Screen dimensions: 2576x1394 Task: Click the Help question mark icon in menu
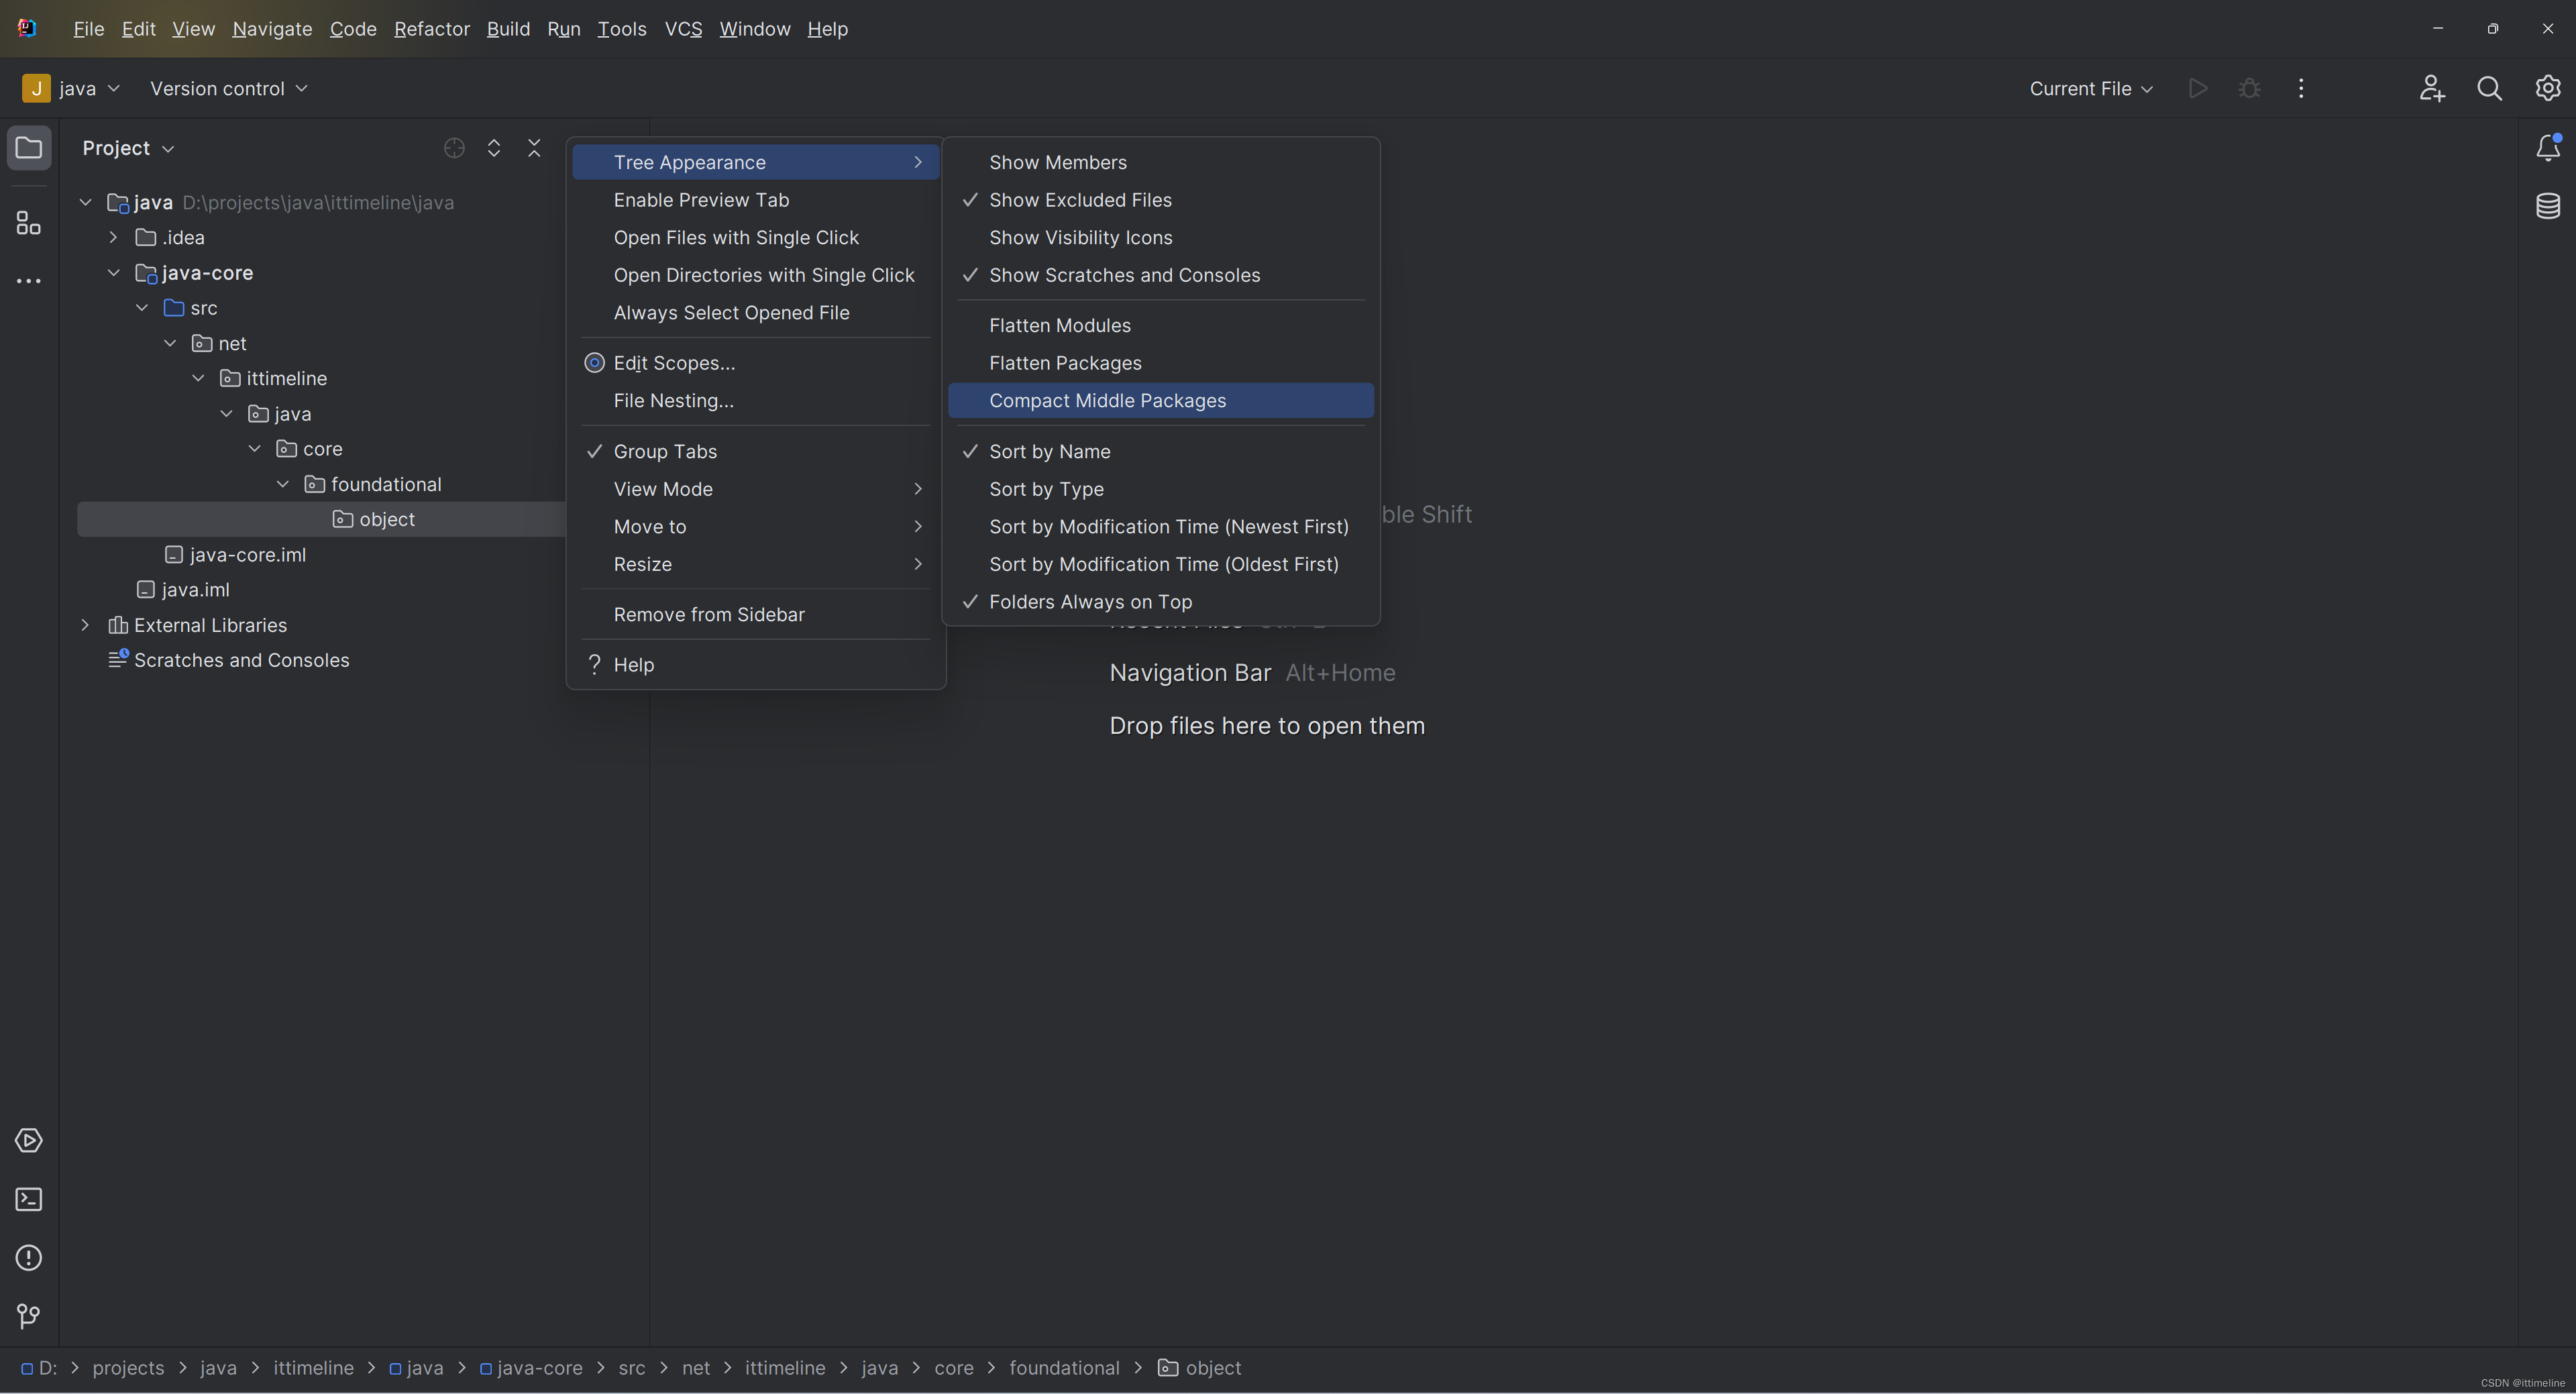[594, 665]
